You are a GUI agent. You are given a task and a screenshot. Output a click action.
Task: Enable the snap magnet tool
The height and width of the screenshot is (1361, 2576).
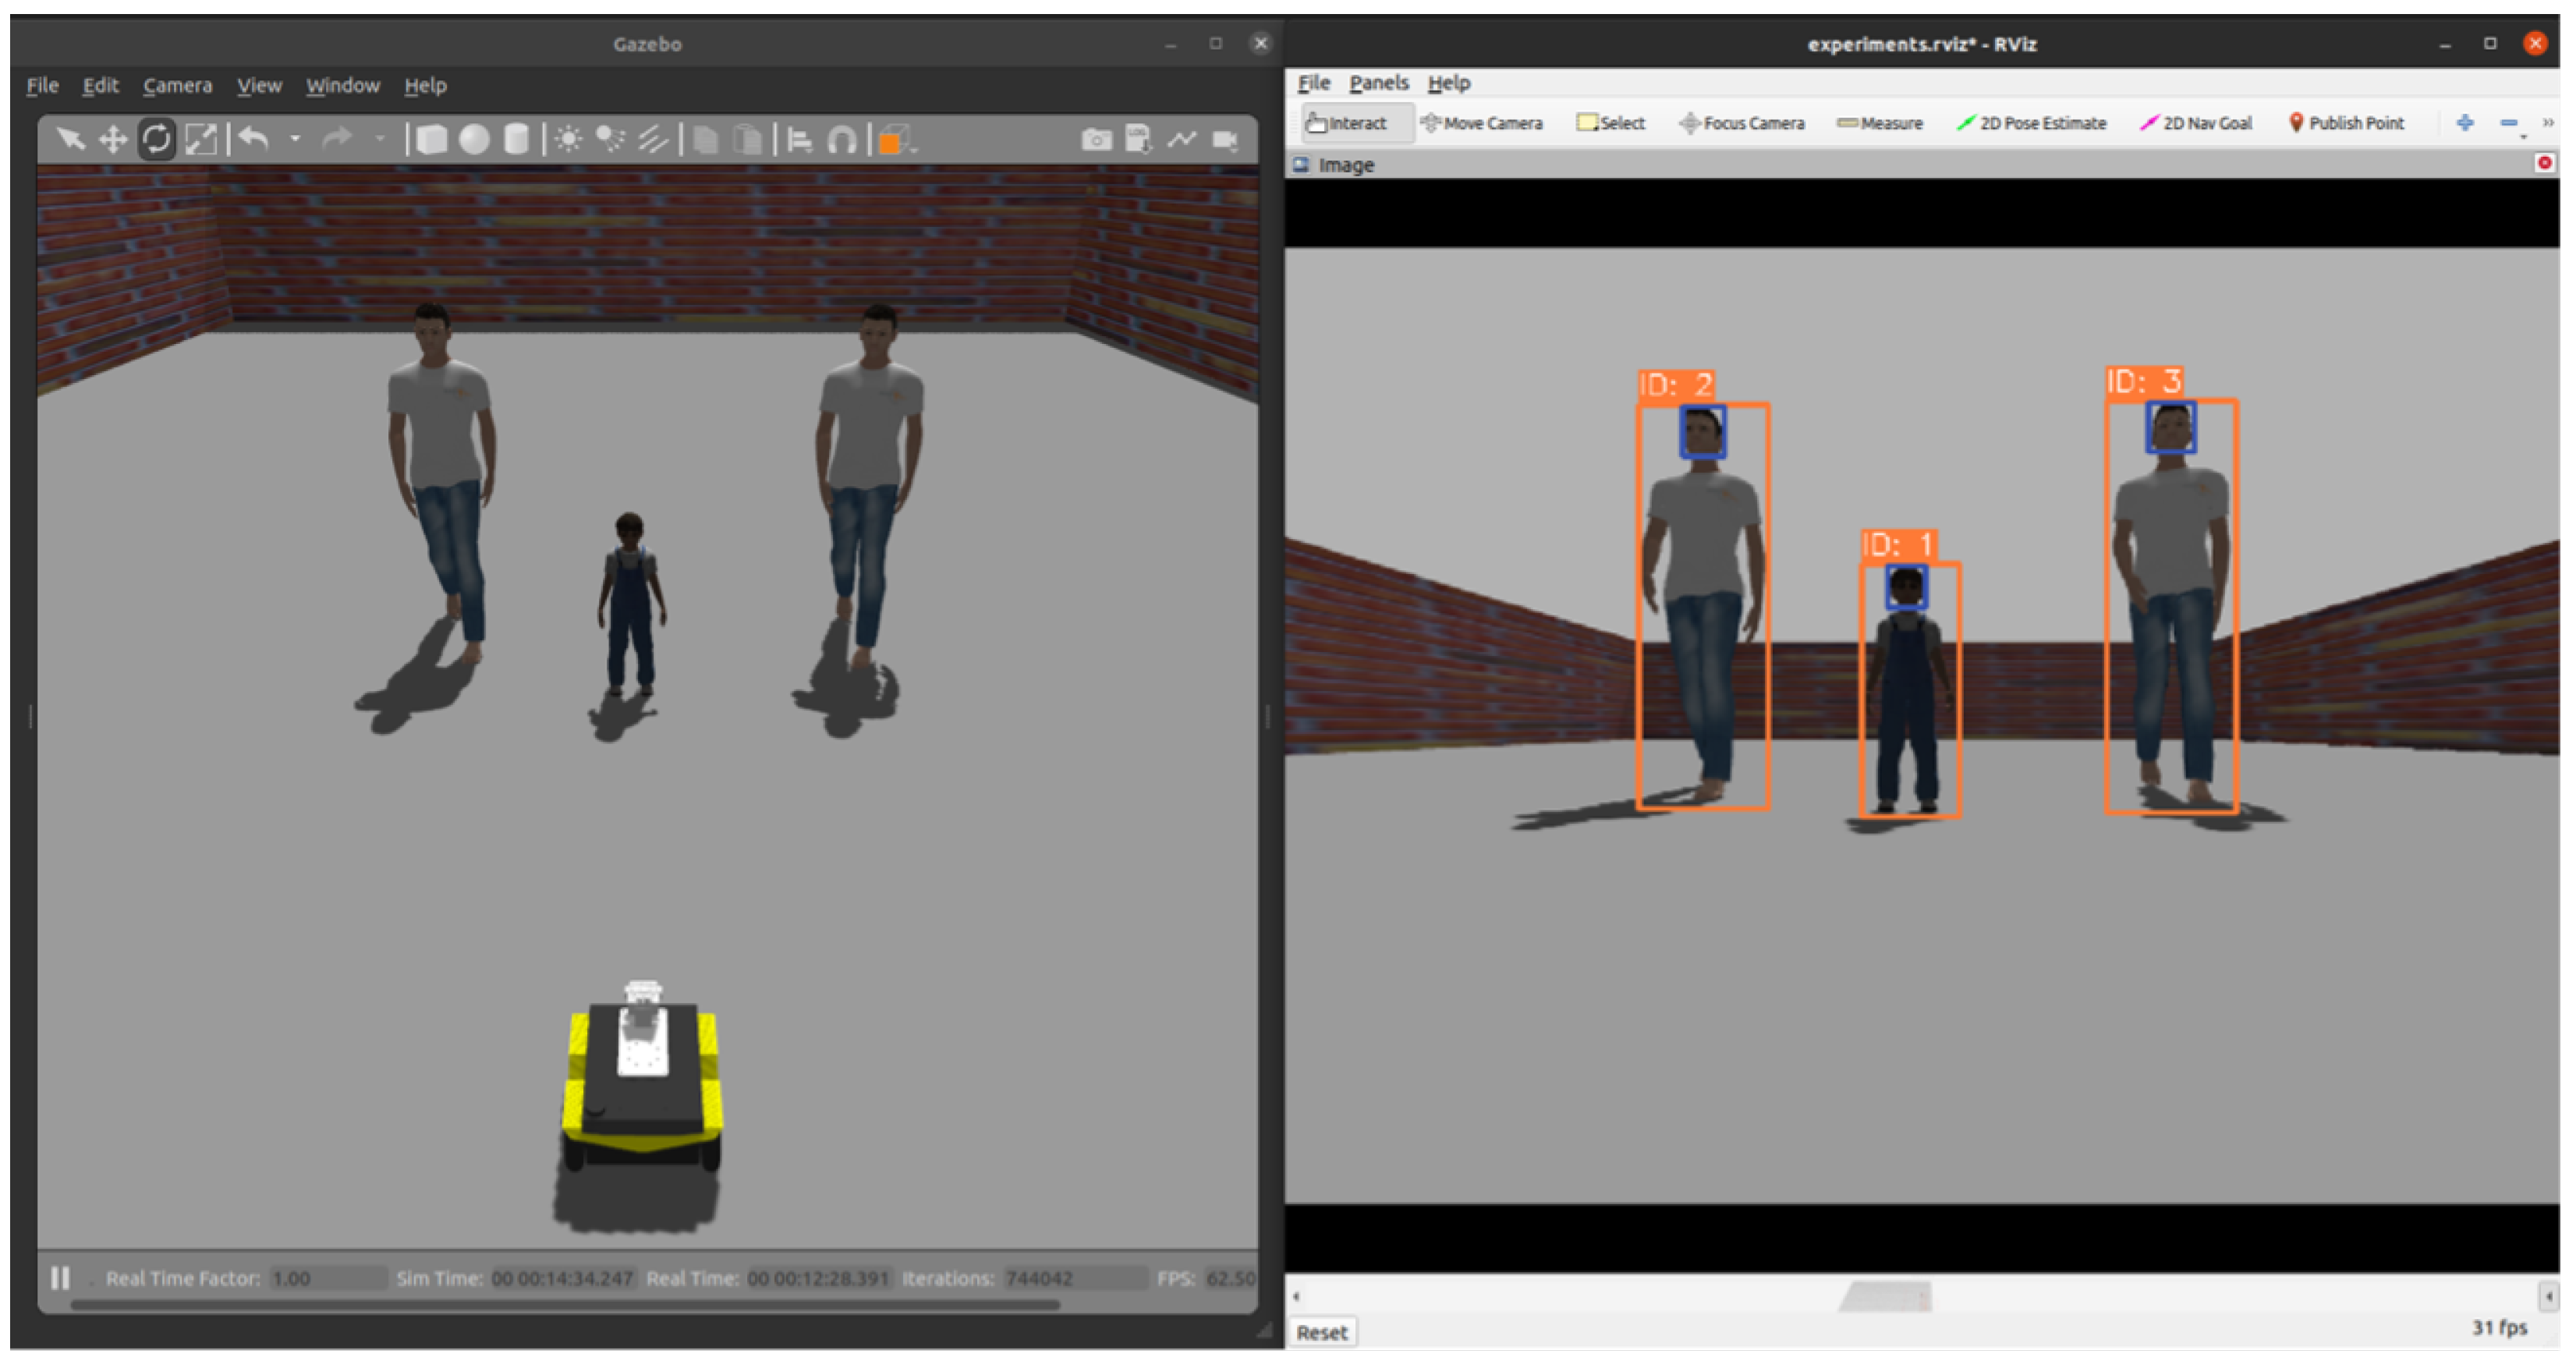(x=842, y=140)
